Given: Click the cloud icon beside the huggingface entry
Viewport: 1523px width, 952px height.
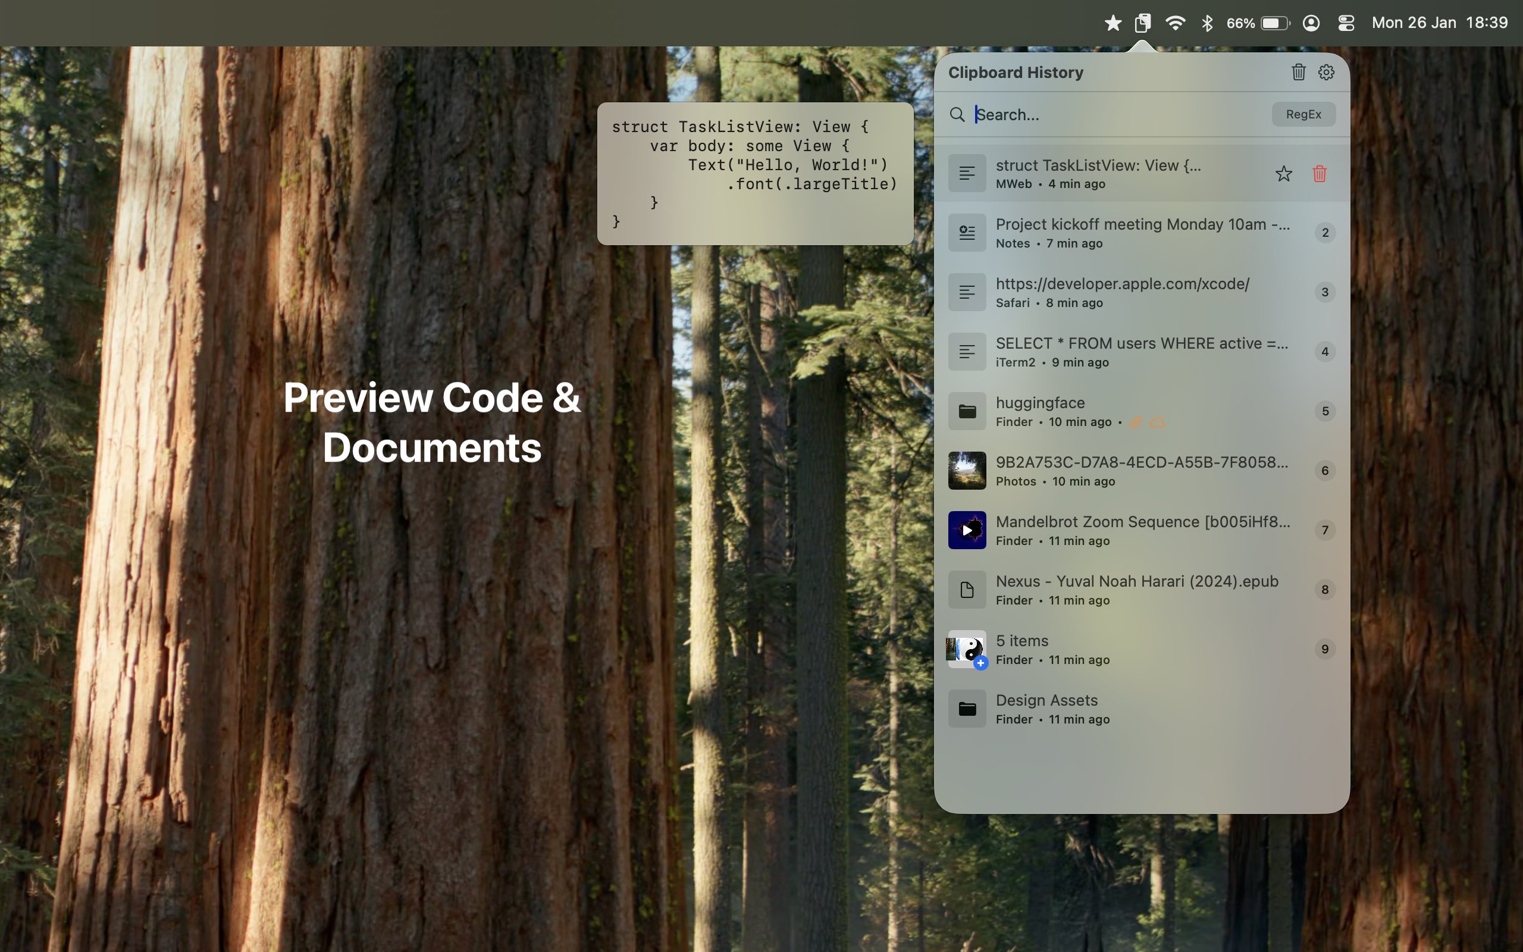Looking at the screenshot, I should pos(1157,422).
